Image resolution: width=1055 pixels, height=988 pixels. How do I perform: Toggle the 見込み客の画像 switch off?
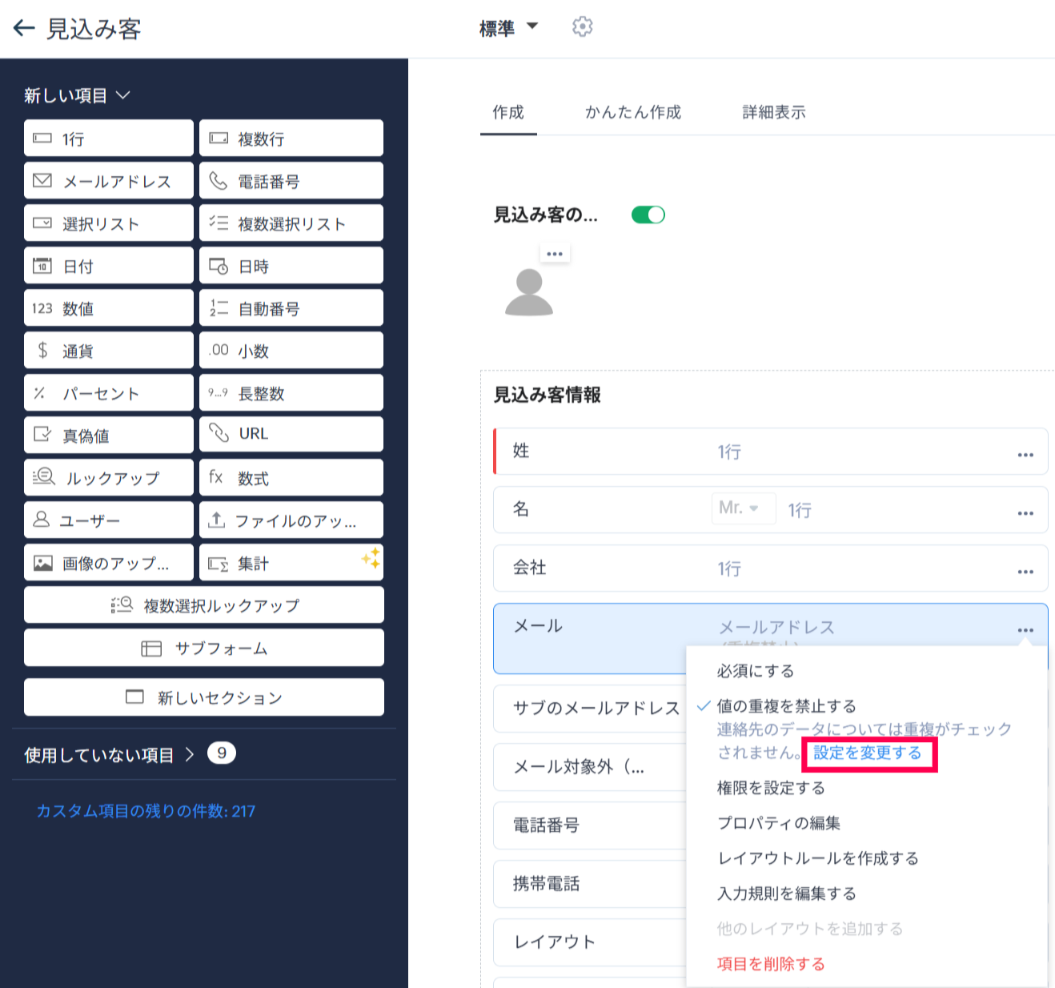tap(648, 215)
